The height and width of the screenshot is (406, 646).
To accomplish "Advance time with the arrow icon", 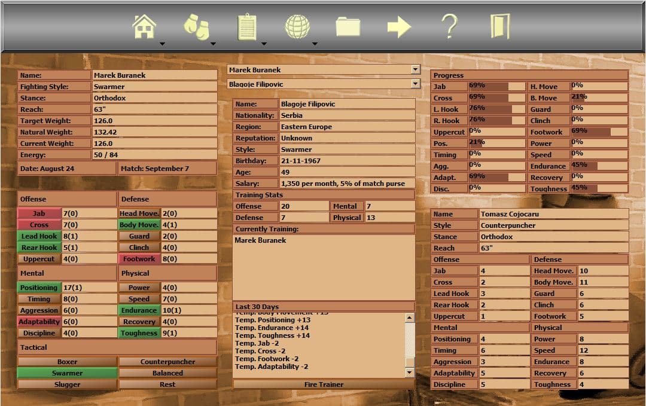I will (x=398, y=26).
